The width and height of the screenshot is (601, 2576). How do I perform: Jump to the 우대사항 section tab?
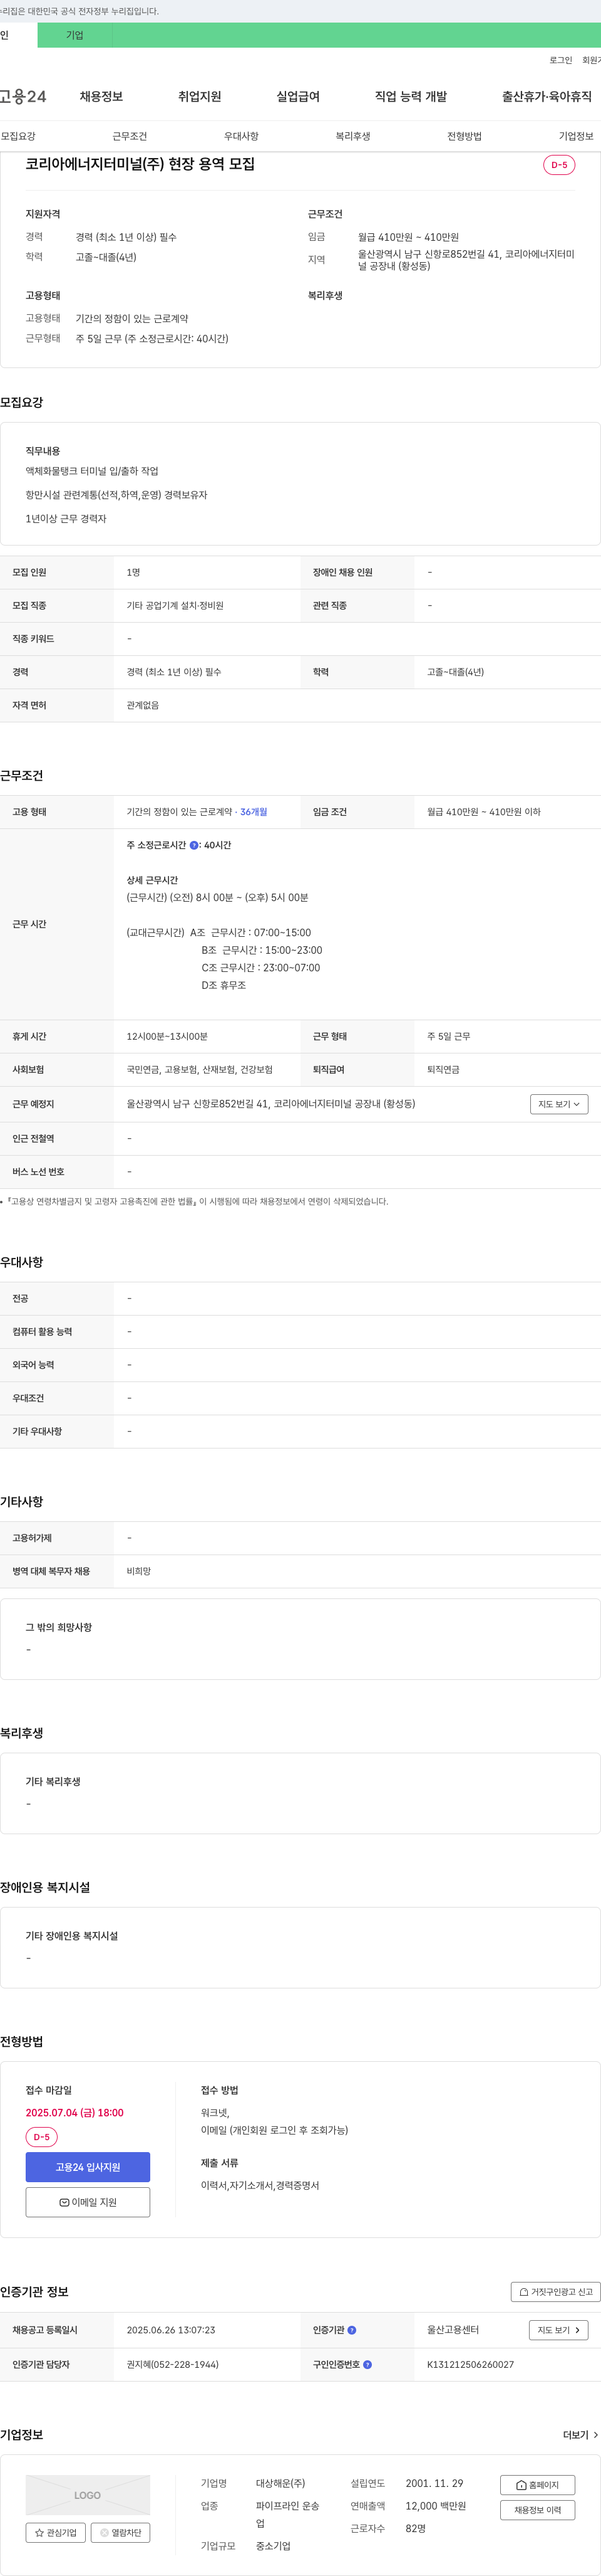click(242, 136)
